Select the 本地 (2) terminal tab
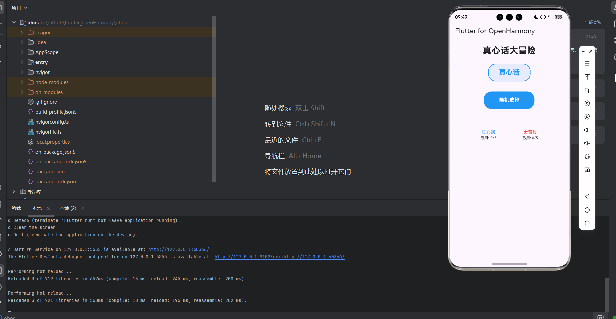Image resolution: width=616 pixels, height=319 pixels. click(x=67, y=208)
